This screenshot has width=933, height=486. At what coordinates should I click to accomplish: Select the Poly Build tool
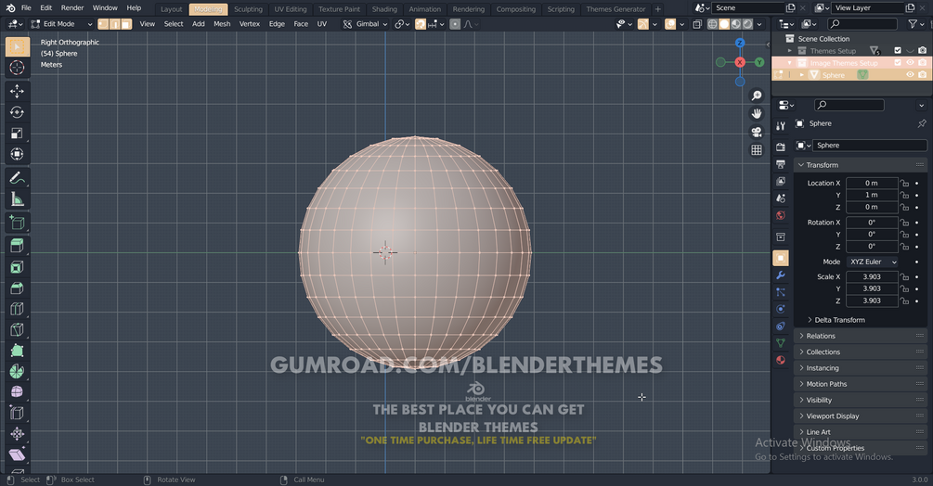point(18,351)
